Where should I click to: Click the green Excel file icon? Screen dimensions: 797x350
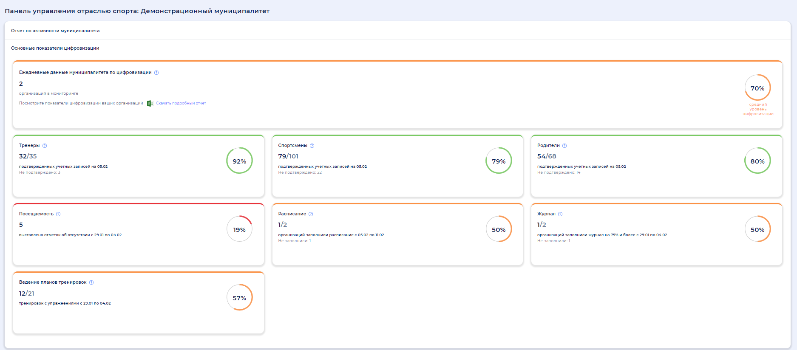pos(150,103)
